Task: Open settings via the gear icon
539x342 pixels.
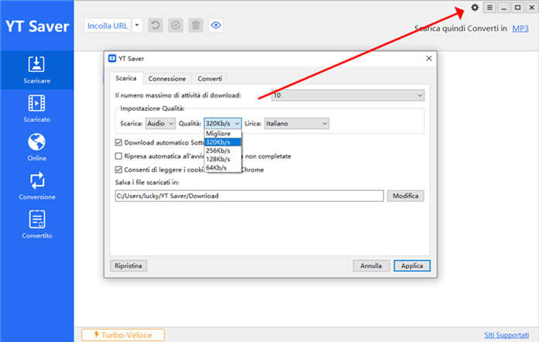Action: click(x=475, y=8)
